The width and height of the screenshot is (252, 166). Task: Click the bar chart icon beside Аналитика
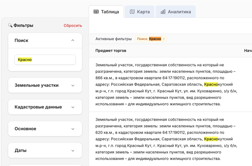point(163,12)
